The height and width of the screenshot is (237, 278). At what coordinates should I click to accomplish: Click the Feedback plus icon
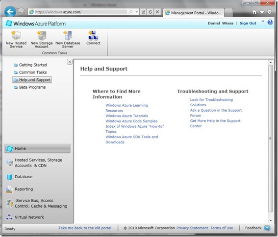(x=267, y=228)
